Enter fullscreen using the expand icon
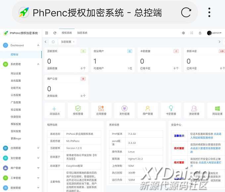 tap(192, 33)
